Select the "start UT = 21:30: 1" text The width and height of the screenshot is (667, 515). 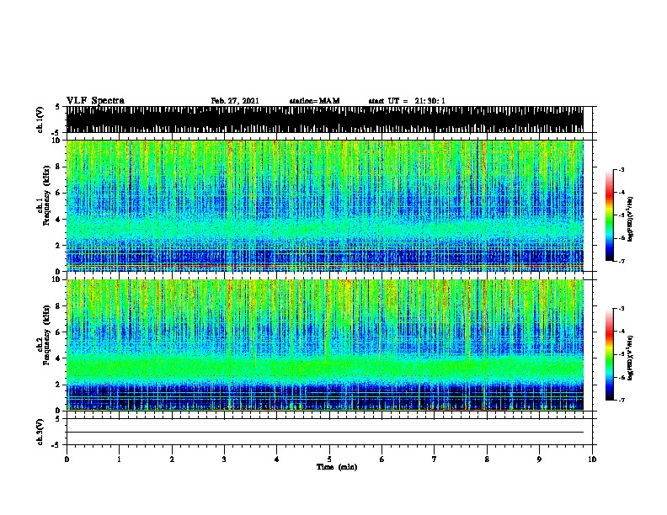(407, 101)
